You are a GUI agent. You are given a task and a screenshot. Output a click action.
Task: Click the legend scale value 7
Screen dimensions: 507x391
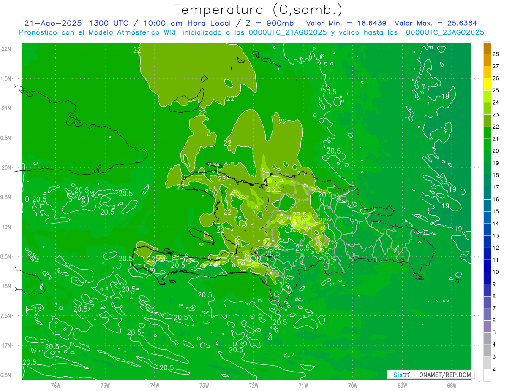tap(495, 308)
